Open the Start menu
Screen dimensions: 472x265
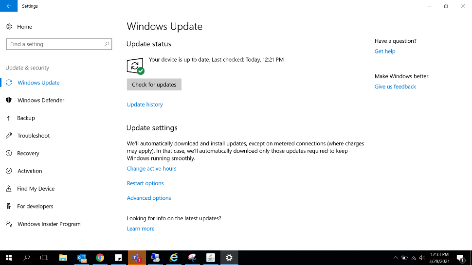[9, 258]
